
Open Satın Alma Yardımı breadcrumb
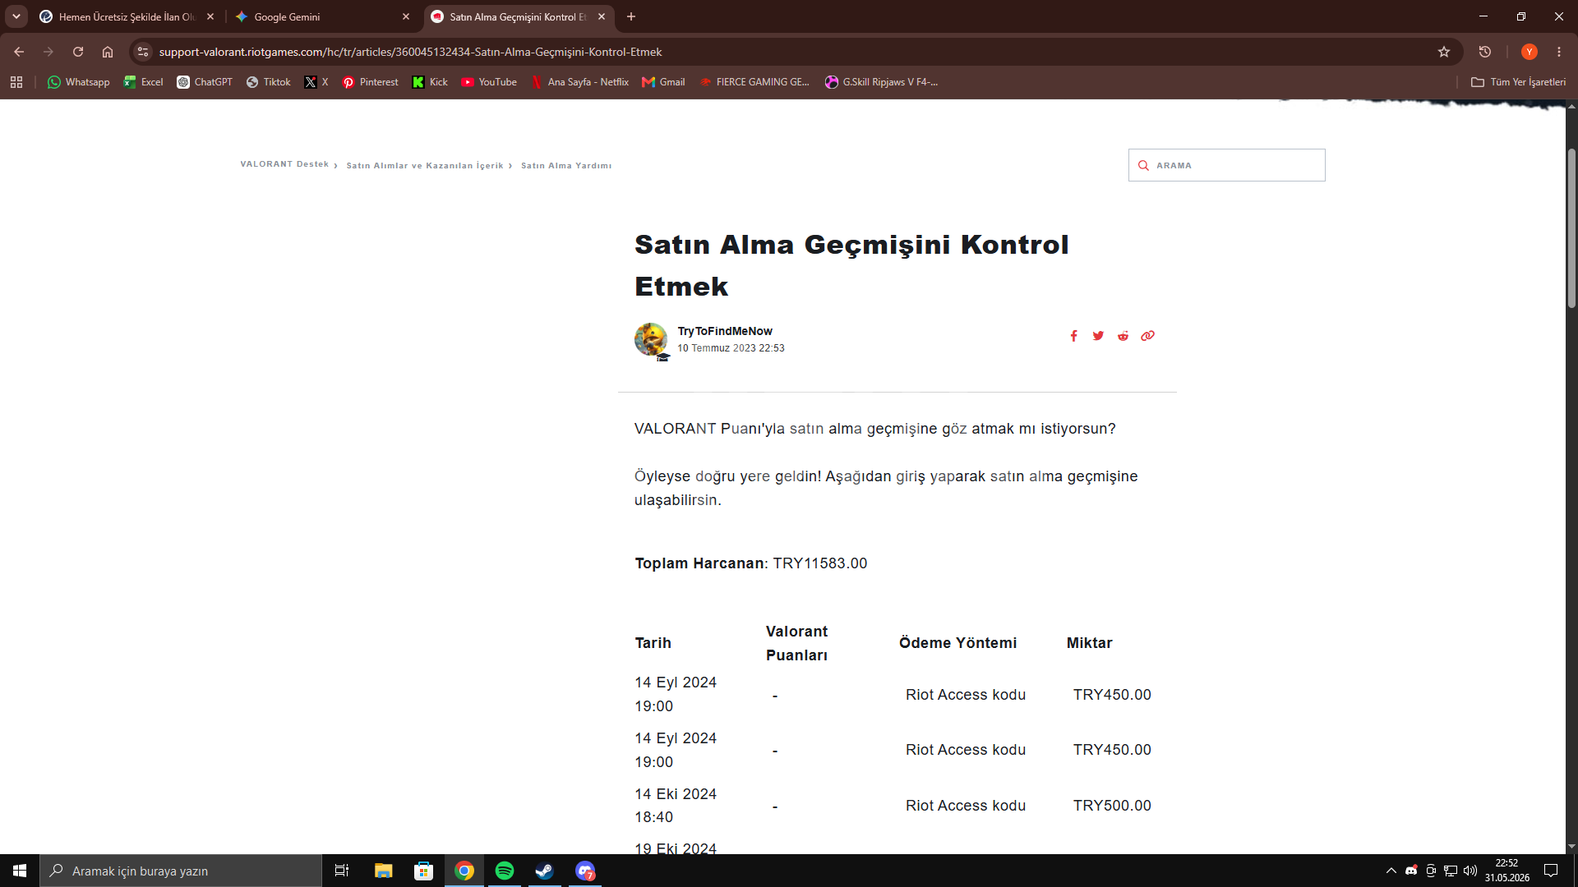(x=566, y=166)
